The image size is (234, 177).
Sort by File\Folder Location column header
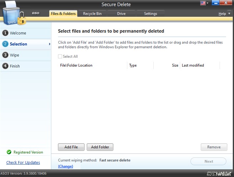(x=93, y=65)
